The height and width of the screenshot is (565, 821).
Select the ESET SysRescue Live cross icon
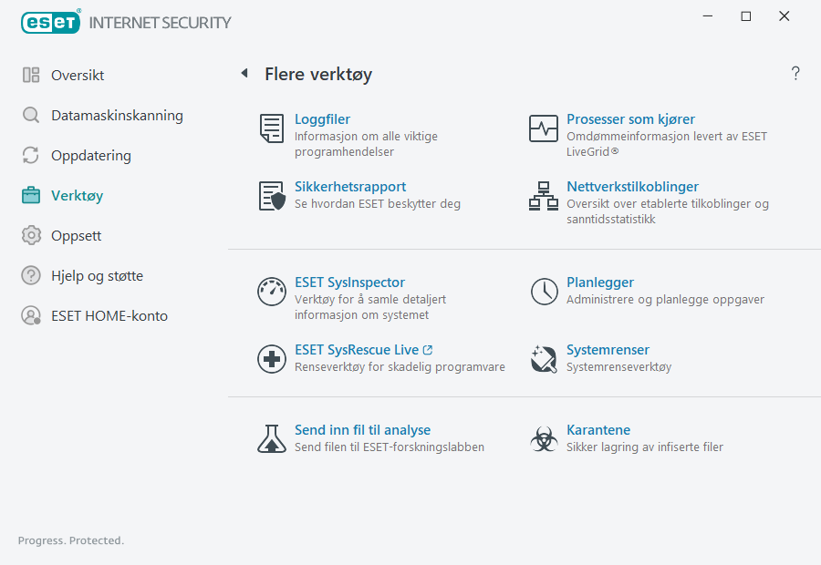coord(271,358)
